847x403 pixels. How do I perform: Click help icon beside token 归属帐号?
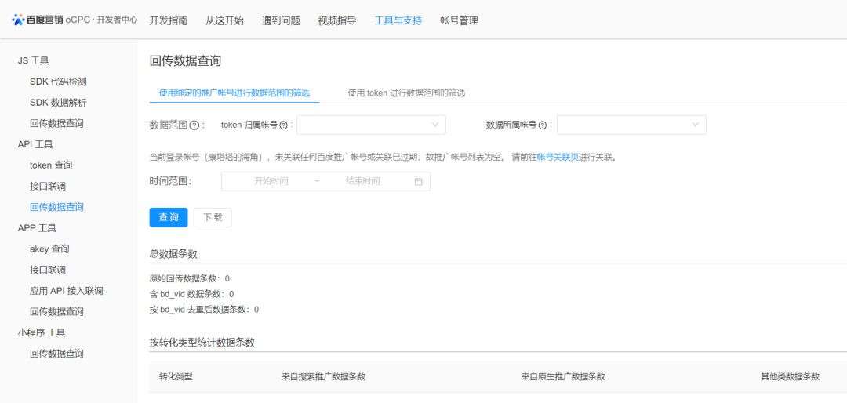point(284,125)
